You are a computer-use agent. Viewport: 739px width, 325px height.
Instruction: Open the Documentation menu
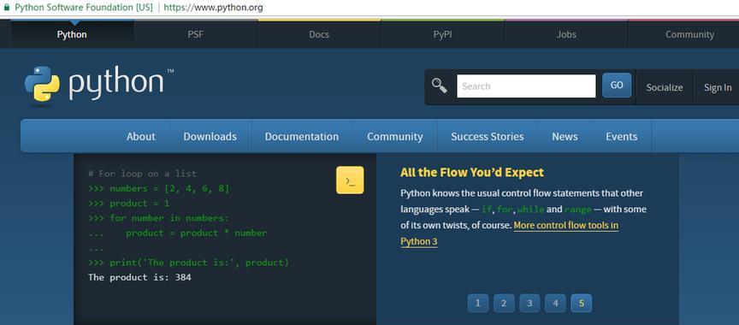(302, 137)
